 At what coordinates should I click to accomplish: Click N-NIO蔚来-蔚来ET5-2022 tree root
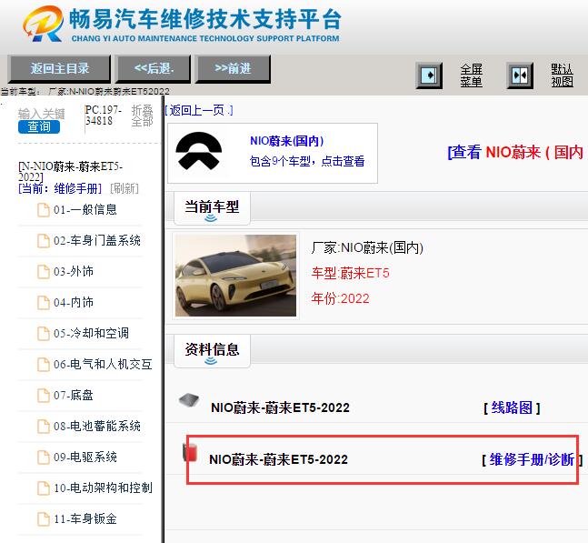coord(71,172)
